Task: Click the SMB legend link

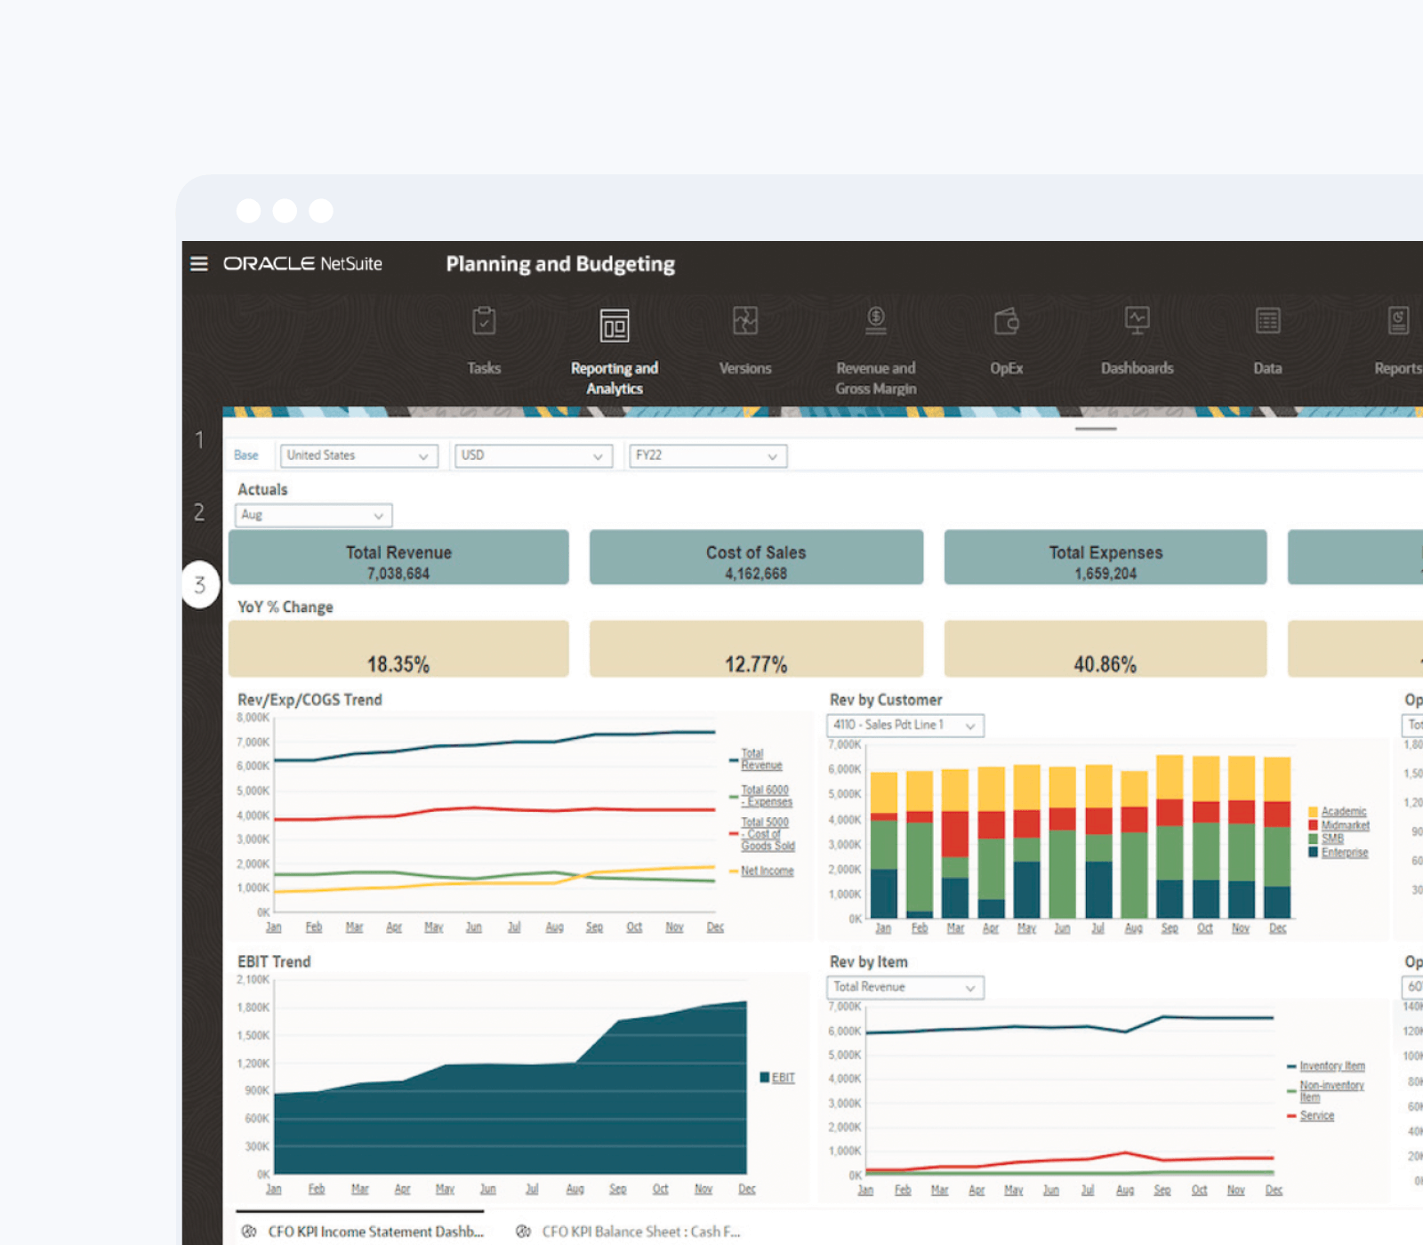Action: pyautogui.click(x=1332, y=839)
